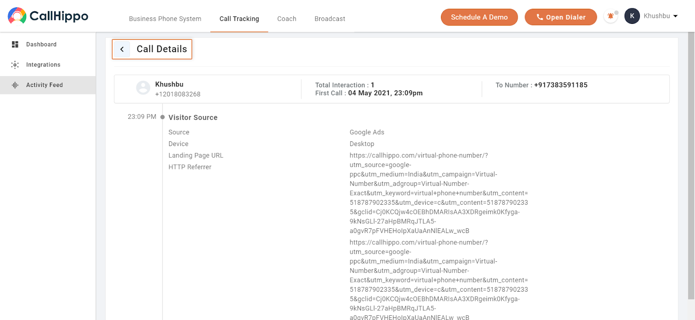Image resolution: width=695 pixels, height=320 pixels.
Task: Click the Dashboard grid icon
Action: [15, 44]
